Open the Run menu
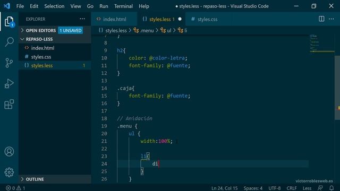The image size is (340, 191). 104,6
